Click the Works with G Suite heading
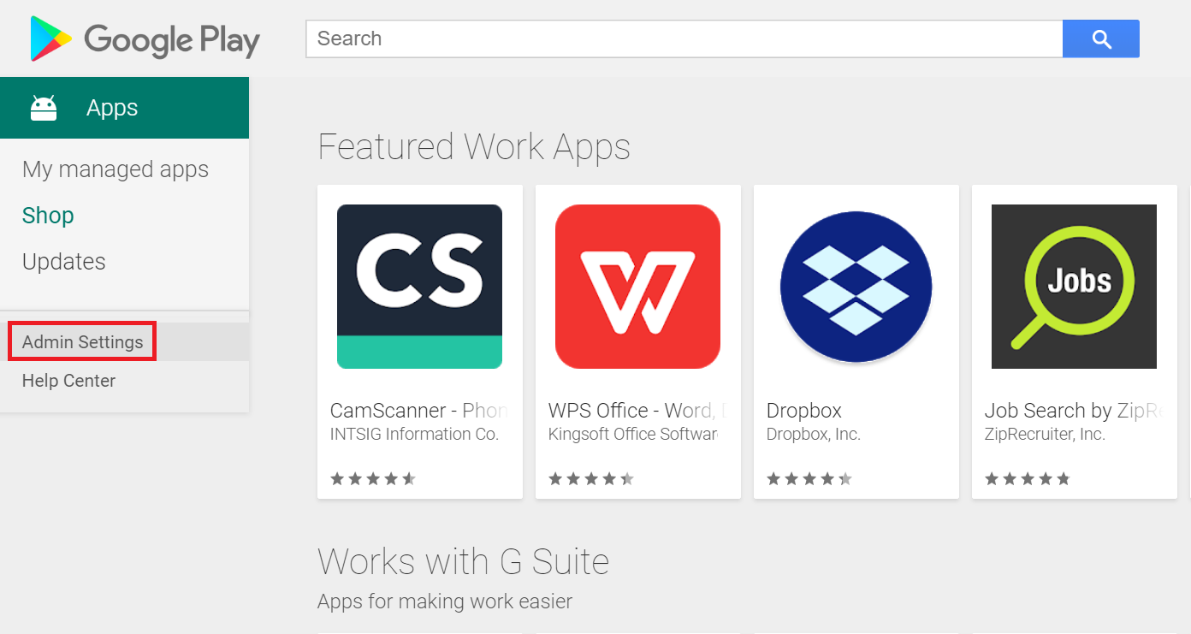The height and width of the screenshot is (634, 1191). point(463,562)
